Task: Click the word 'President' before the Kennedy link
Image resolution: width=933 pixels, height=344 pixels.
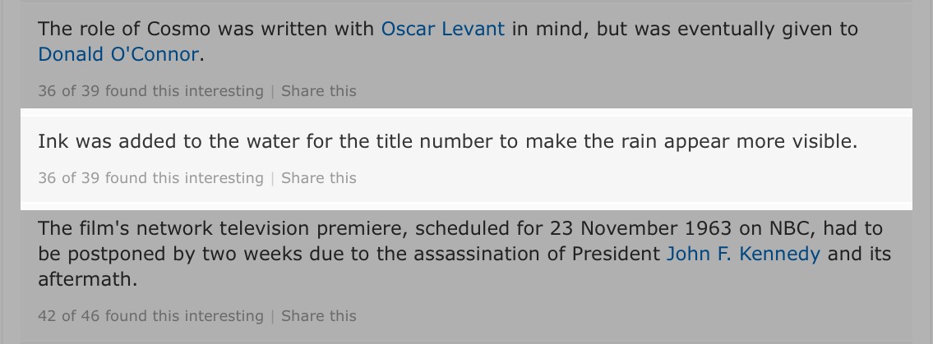Action: pos(616,254)
